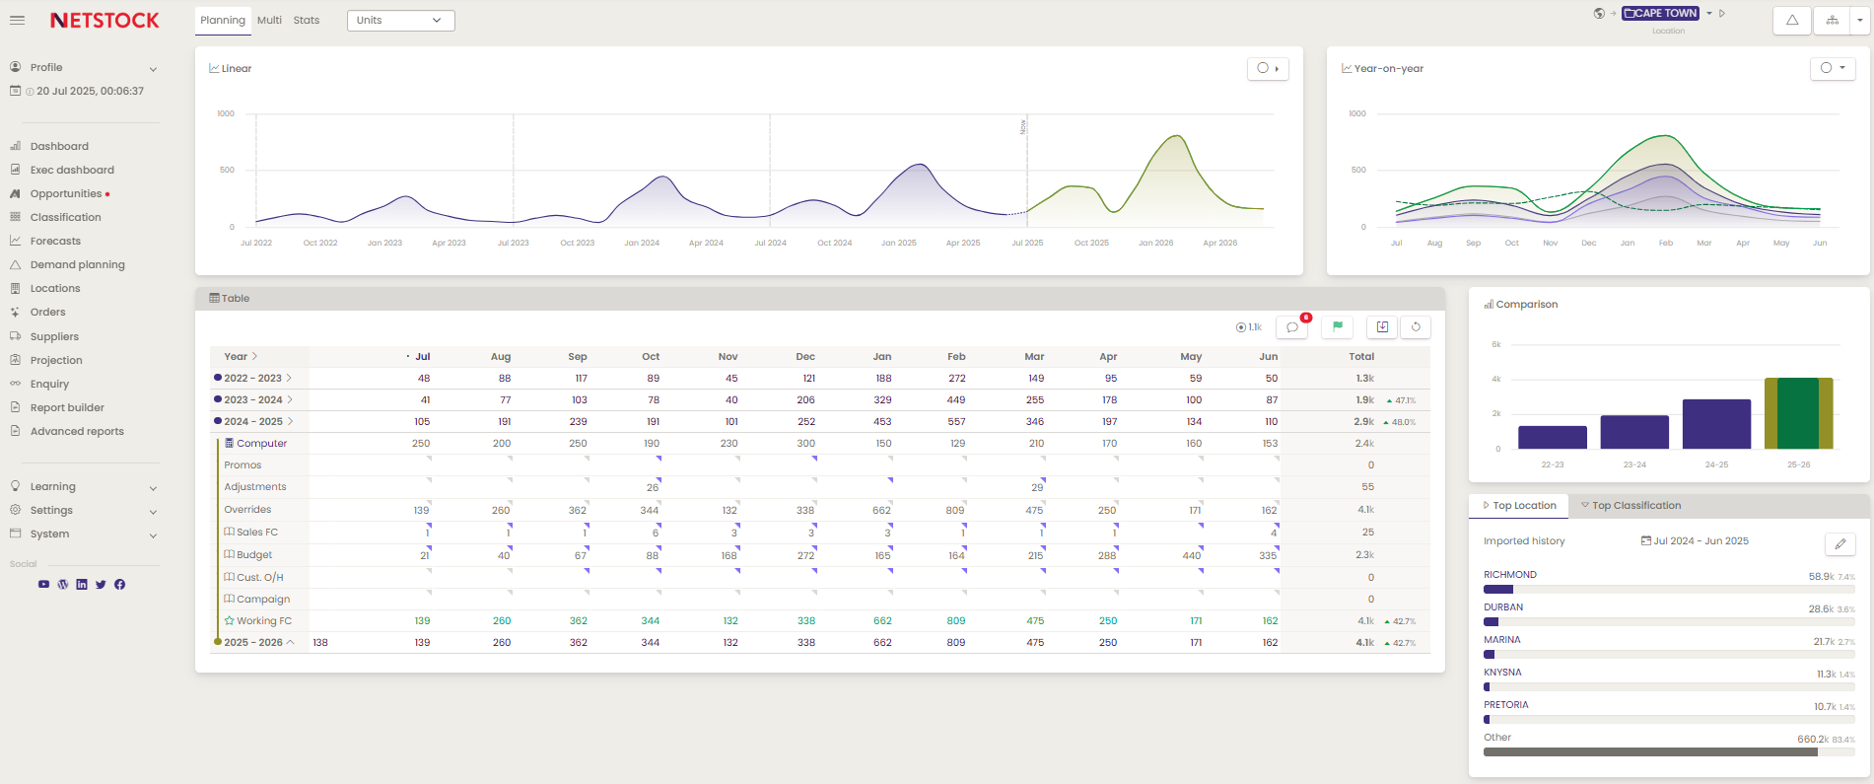The height and width of the screenshot is (784, 1874).
Task: Click the hierarchy tree icon at top right
Action: click(1832, 20)
